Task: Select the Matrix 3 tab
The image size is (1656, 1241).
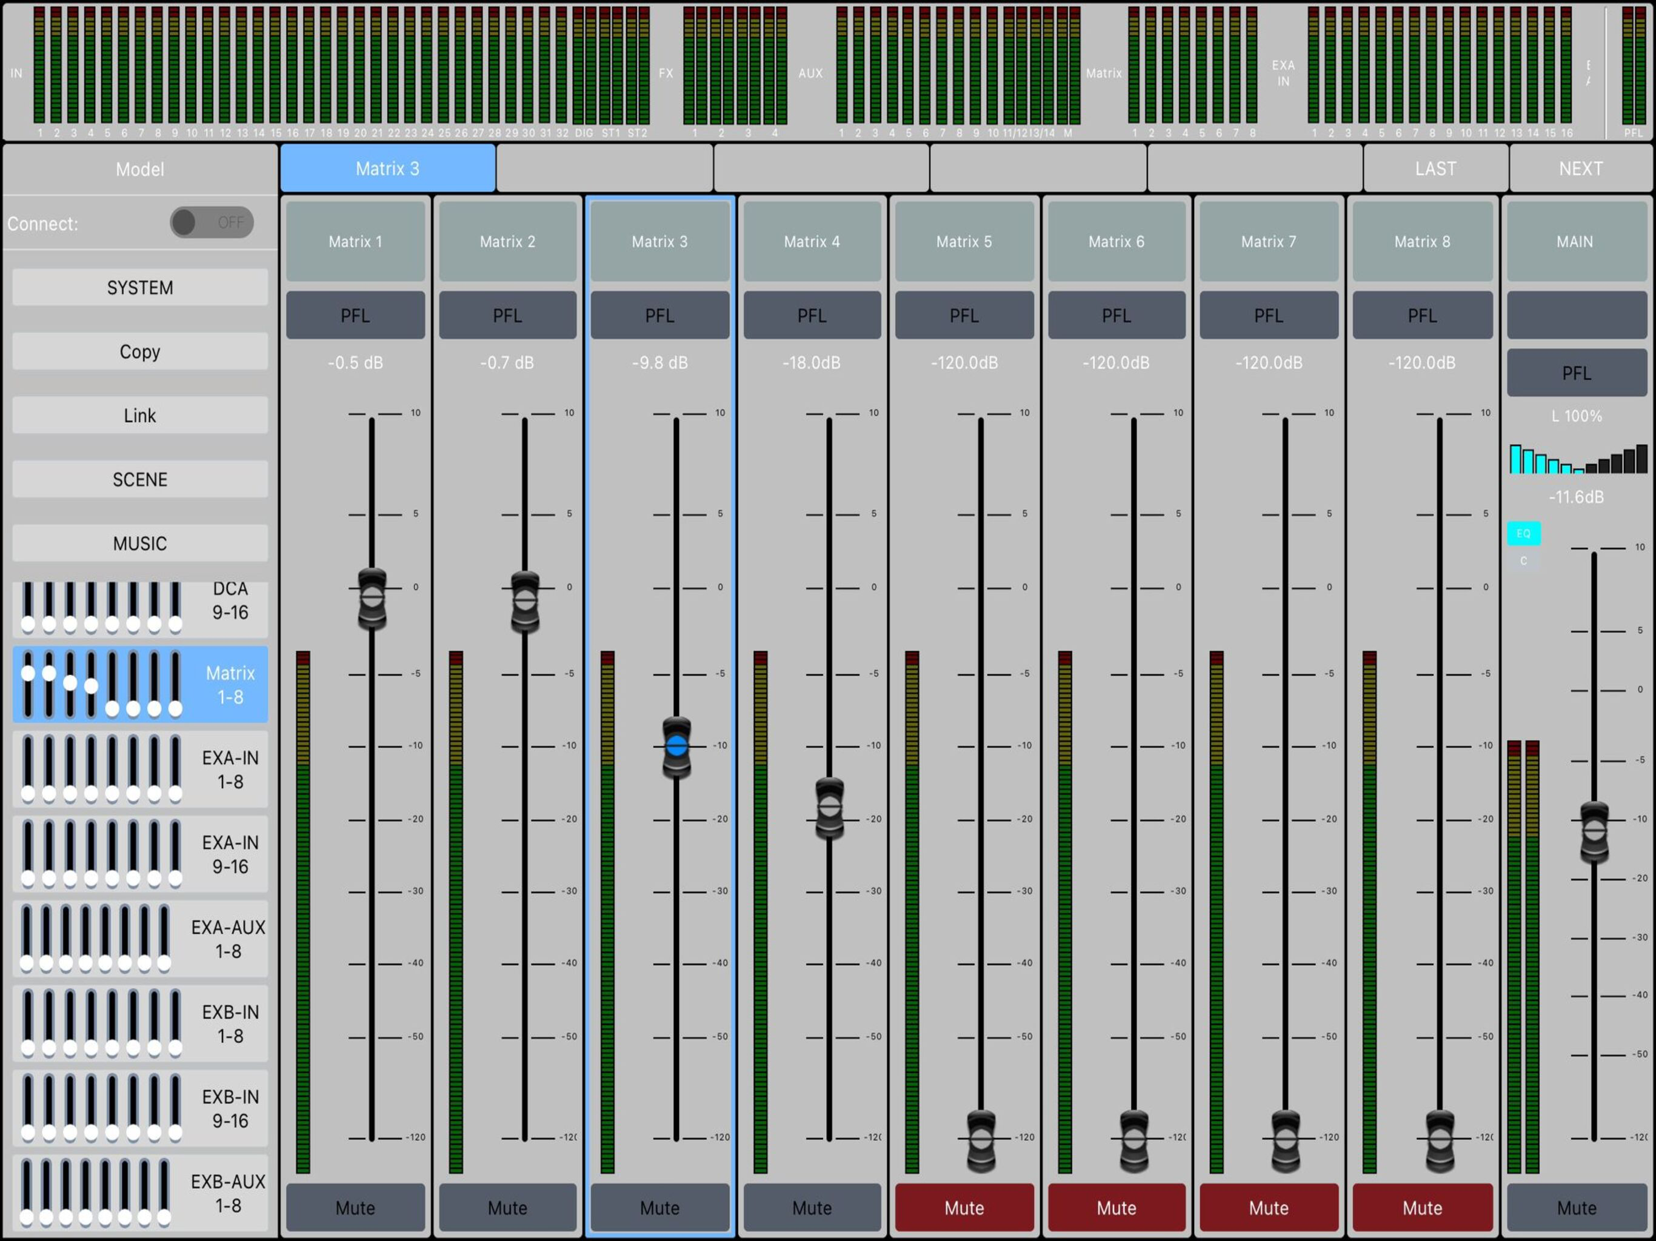Action: click(x=388, y=168)
